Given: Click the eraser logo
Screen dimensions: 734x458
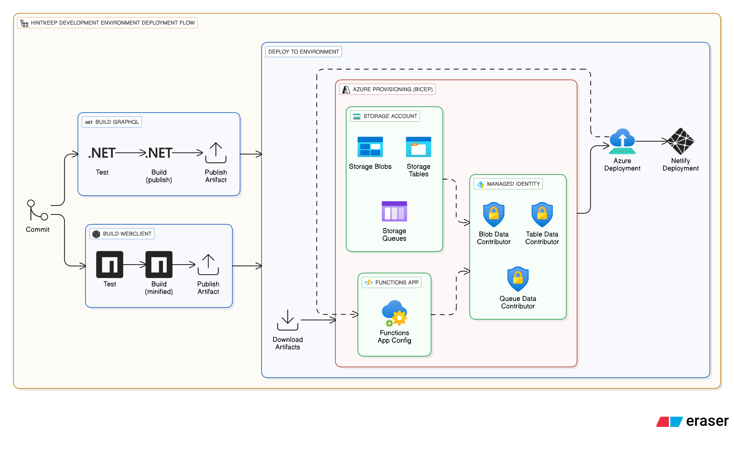Looking at the screenshot, I should tap(693, 421).
